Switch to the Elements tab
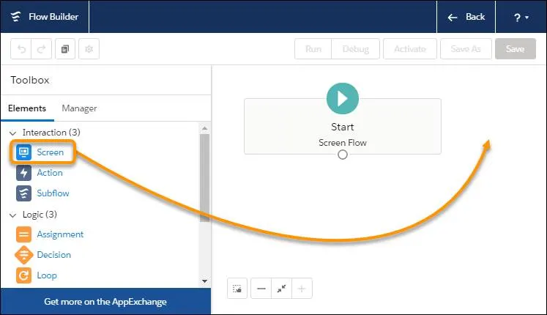Viewport: 547px width, 315px height. pyautogui.click(x=27, y=108)
